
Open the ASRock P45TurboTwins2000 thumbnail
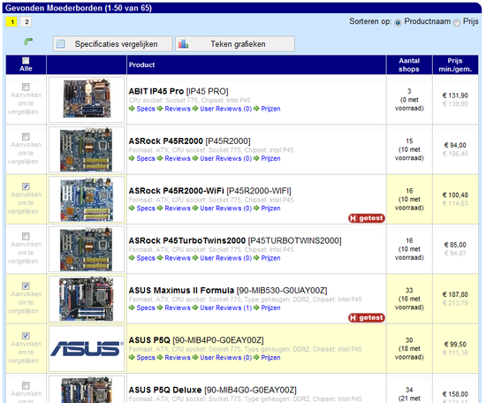[87, 249]
